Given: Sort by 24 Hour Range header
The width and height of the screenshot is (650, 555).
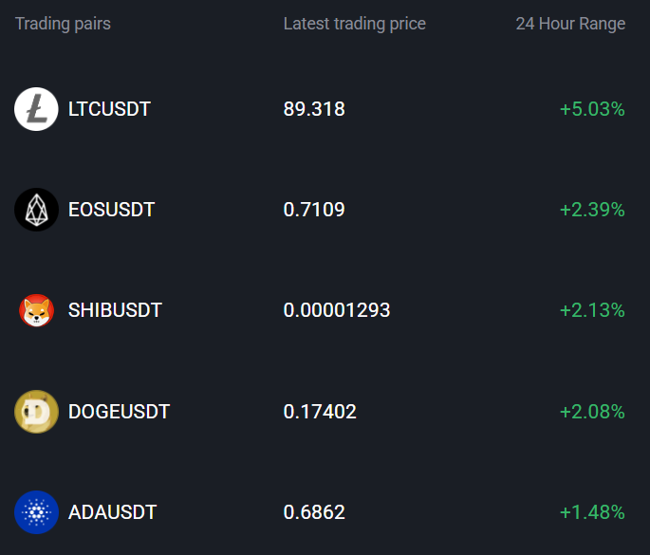Looking at the screenshot, I should point(570,24).
